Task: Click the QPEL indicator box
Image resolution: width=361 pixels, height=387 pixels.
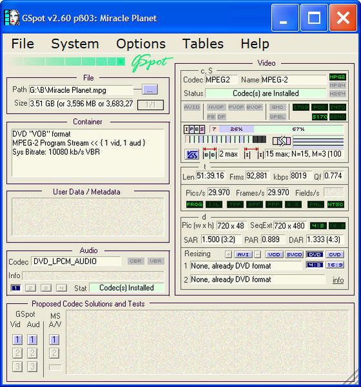Action: click(x=277, y=117)
